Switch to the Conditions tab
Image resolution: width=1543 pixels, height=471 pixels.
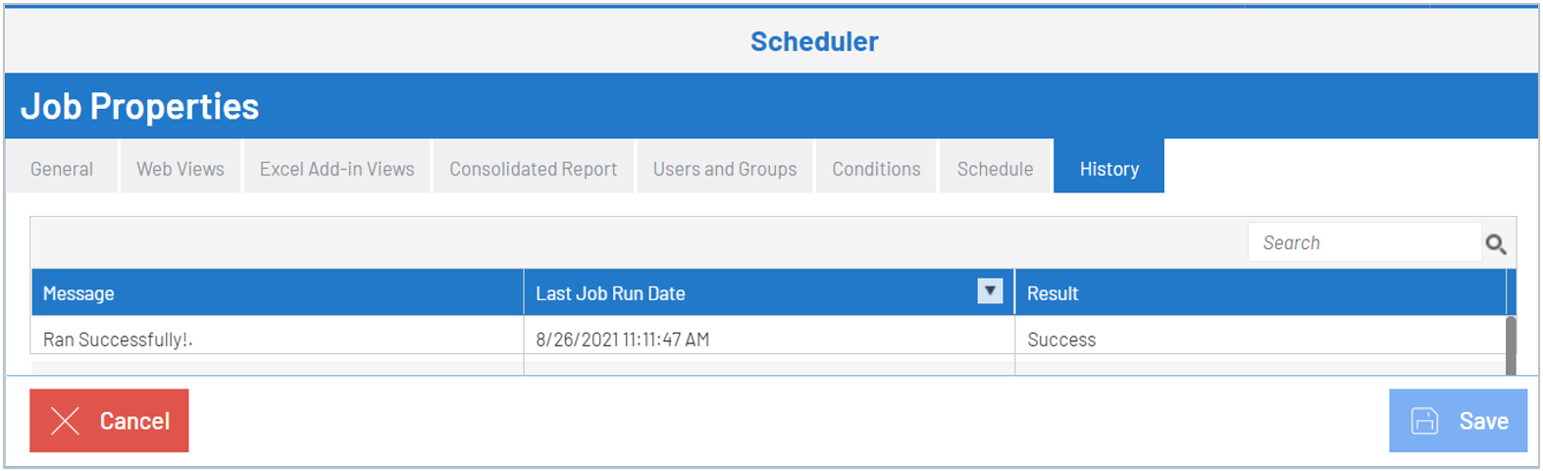[876, 169]
